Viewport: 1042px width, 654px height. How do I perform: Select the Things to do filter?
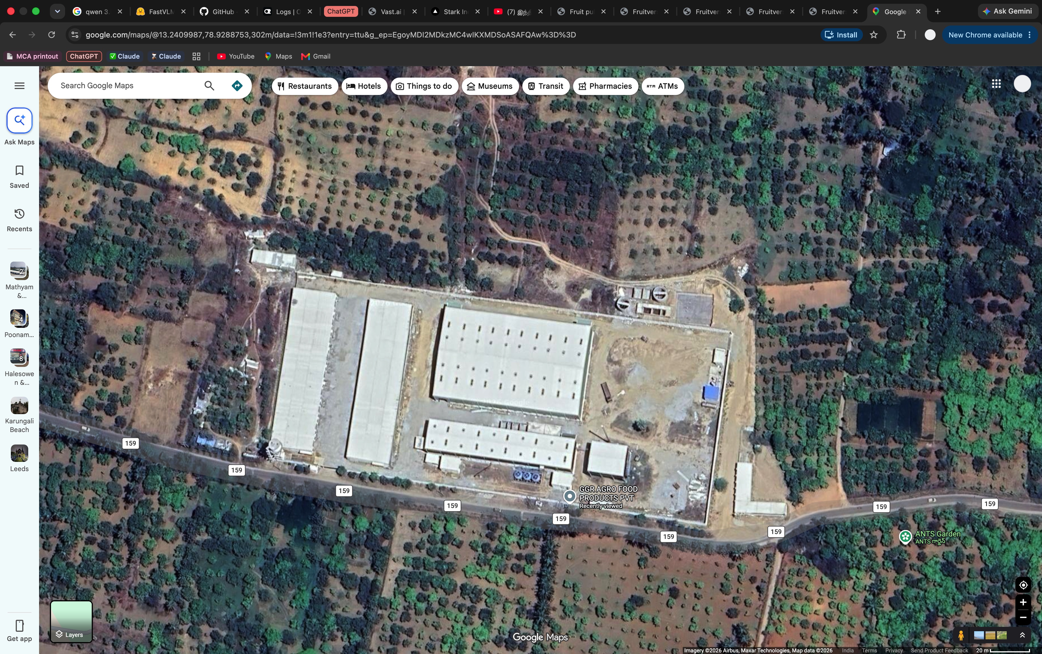pos(424,86)
